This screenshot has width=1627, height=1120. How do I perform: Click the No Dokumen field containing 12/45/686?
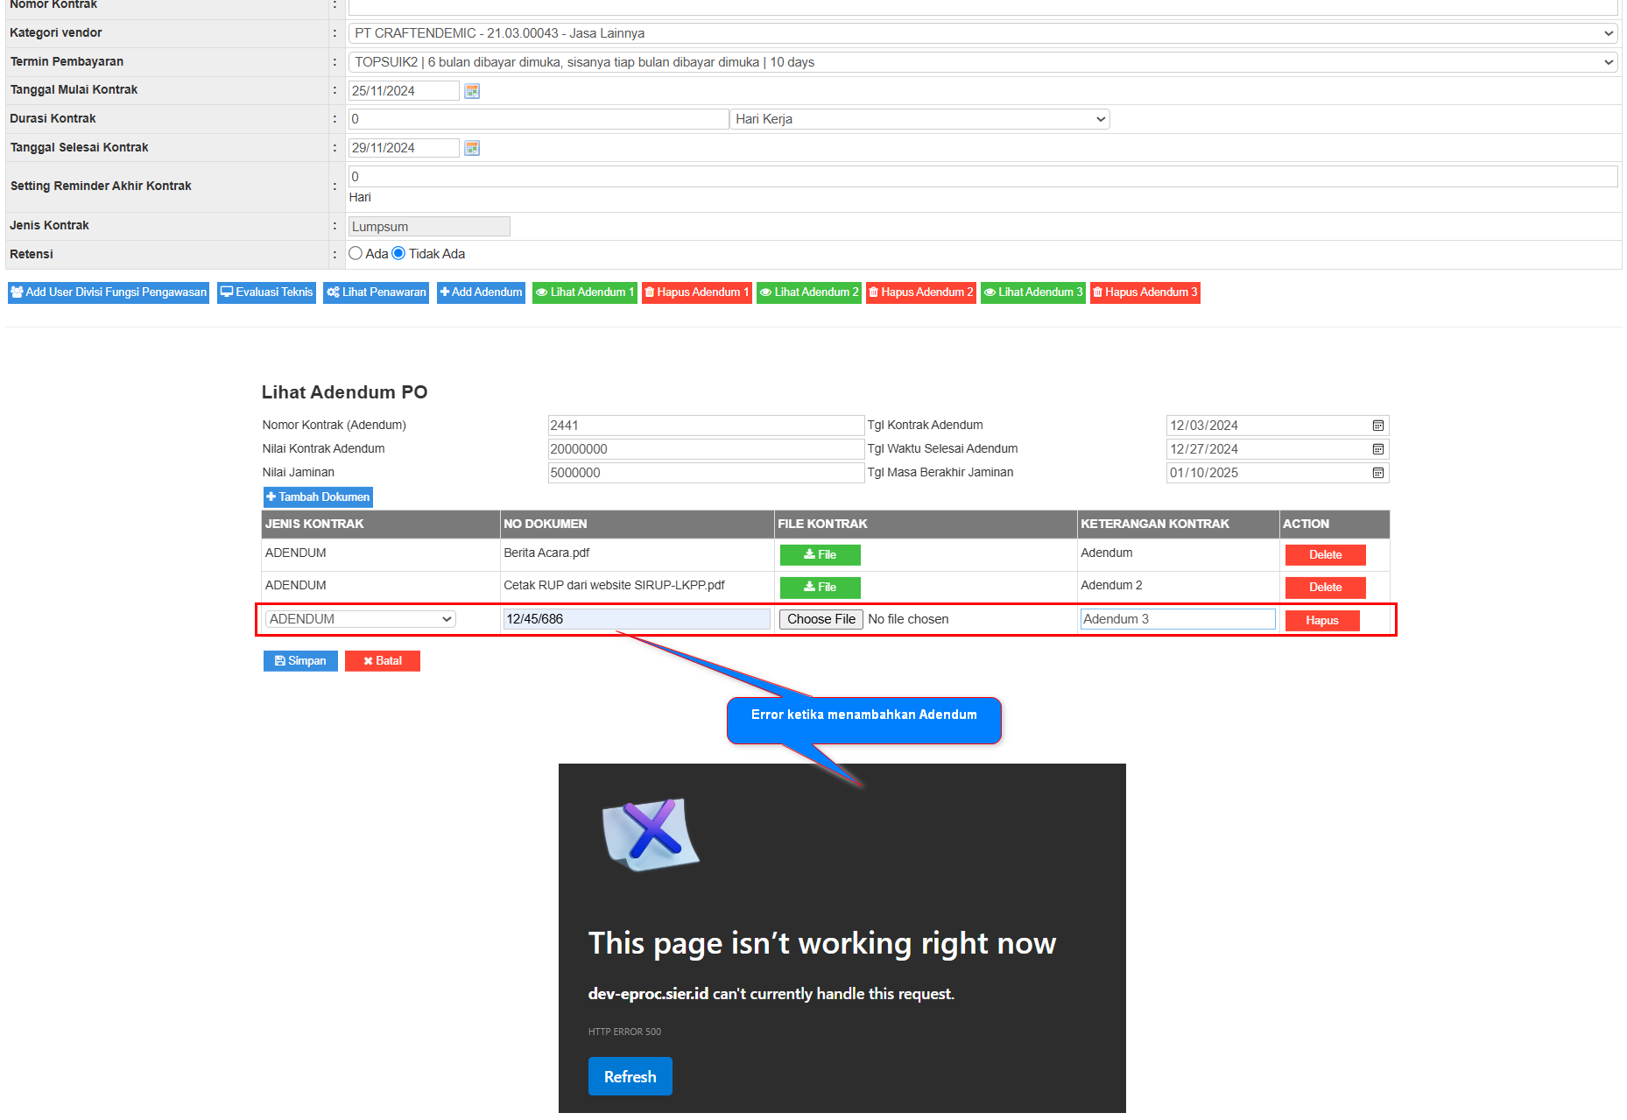coord(637,619)
